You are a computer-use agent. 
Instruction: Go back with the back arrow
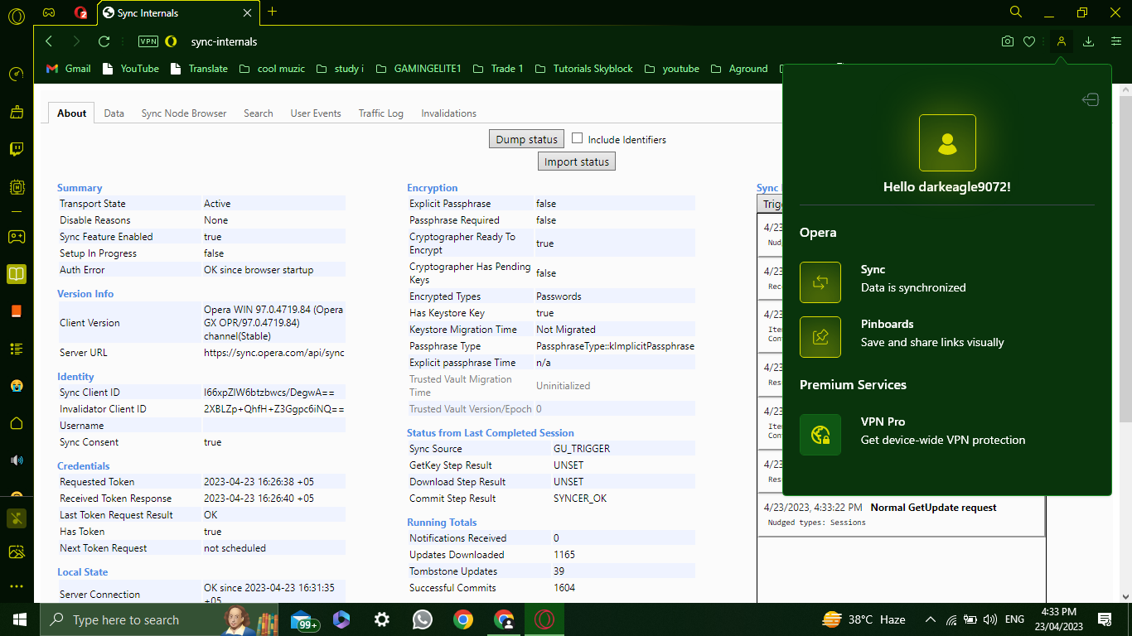[49, 41]
